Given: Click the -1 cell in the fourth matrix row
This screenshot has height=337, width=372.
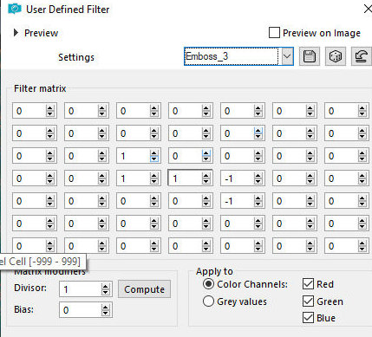Looking at the screenshot, I should [237, 178].
